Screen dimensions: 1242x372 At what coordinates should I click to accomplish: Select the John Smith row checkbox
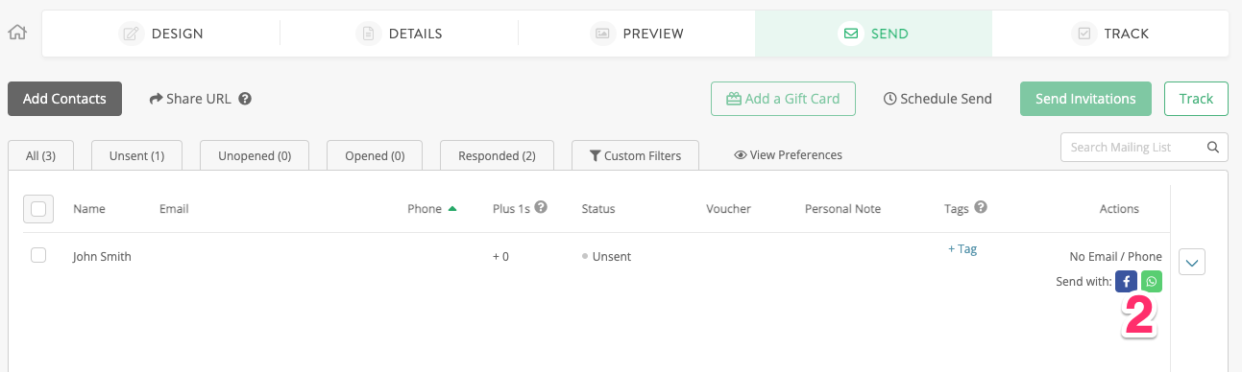point(38,255)
